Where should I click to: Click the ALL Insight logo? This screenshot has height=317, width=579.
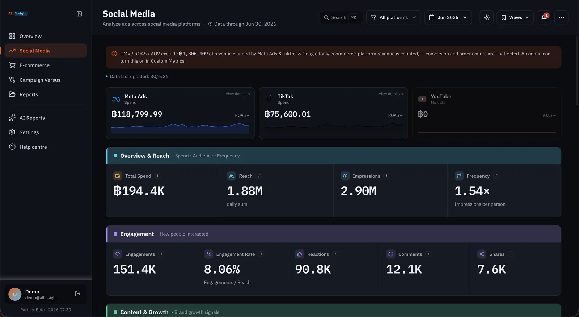click(x=18, y=13)
